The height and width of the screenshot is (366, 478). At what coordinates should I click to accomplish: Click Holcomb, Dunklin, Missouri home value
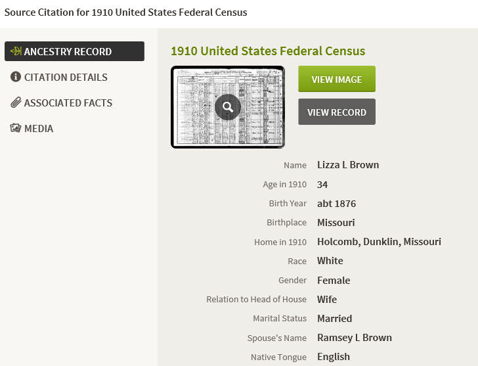point(379,242)
